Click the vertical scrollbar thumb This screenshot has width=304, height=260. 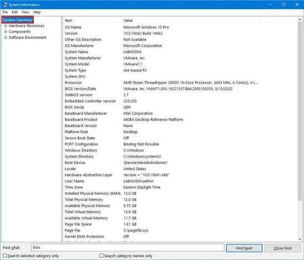click(x=300, y=112)
